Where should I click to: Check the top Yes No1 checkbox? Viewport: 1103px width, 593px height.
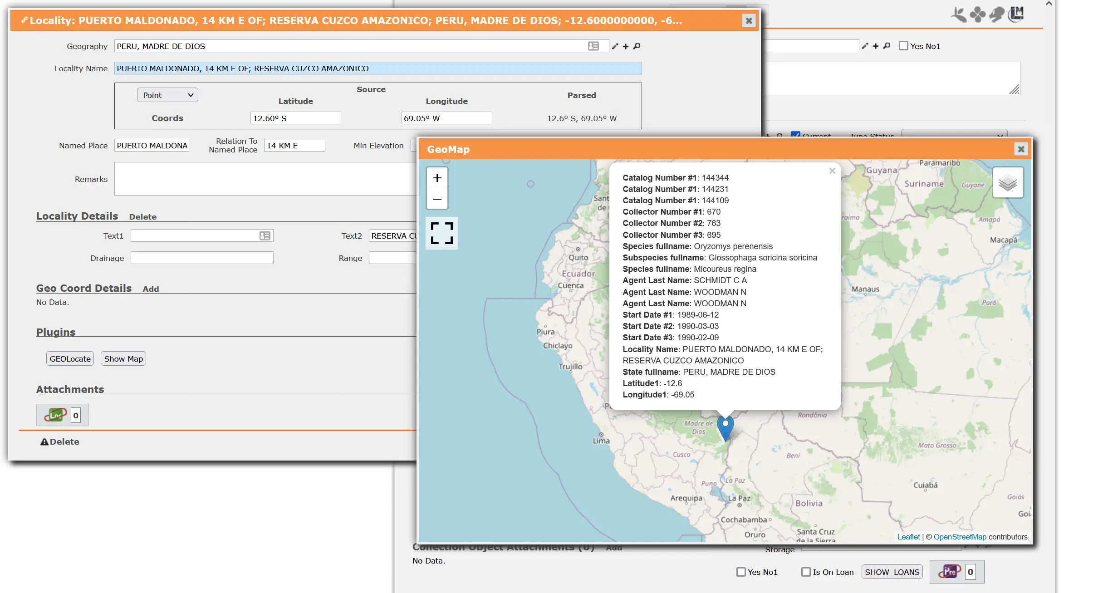coord(903,46)
